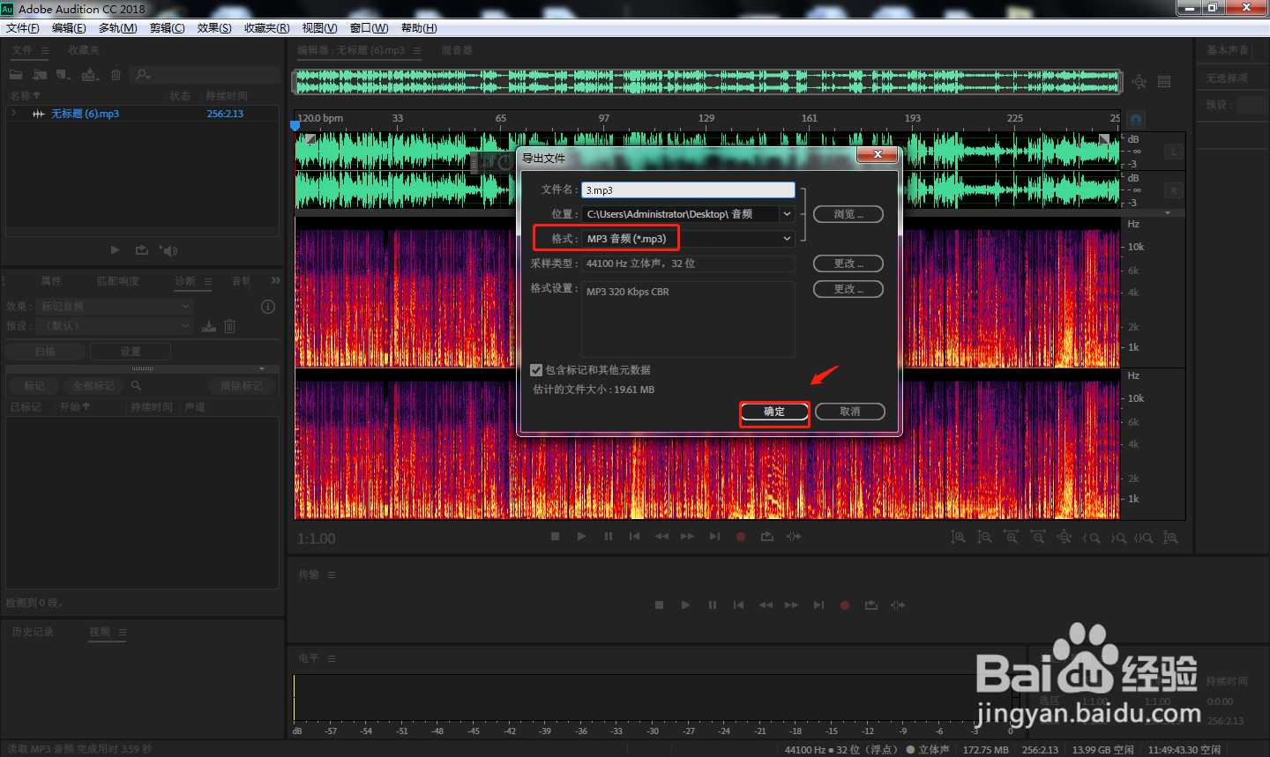Click the stop button in editor transport

(555, 536)
